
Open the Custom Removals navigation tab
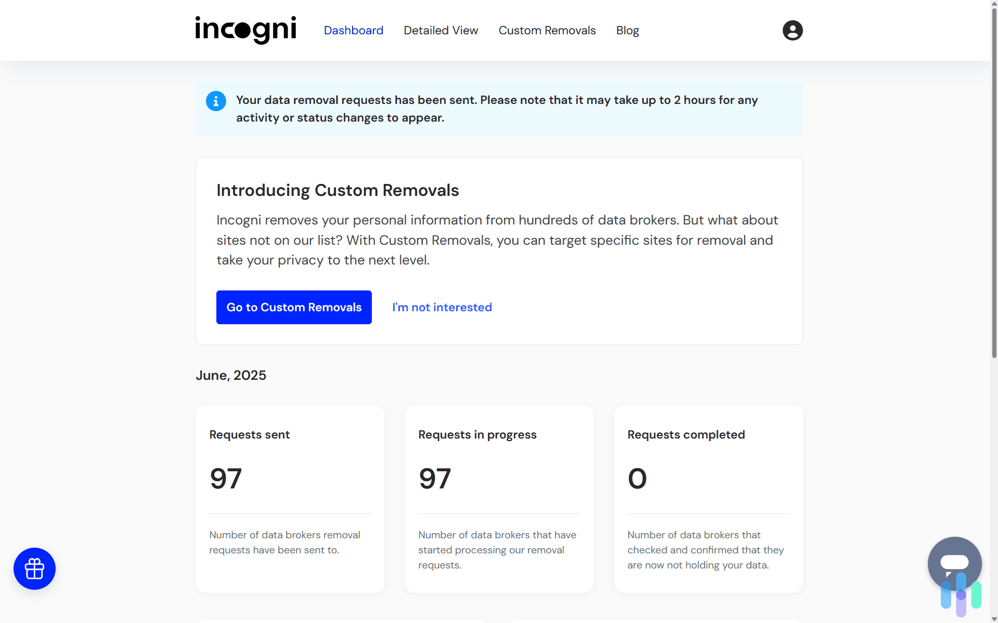(547, 30)
